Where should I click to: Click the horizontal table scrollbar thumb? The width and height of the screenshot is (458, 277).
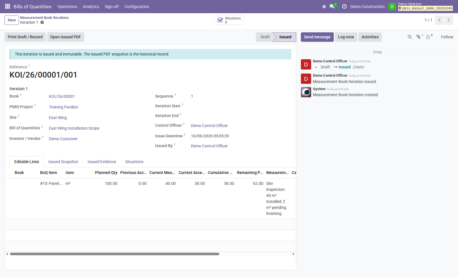[x=114, y=254]
